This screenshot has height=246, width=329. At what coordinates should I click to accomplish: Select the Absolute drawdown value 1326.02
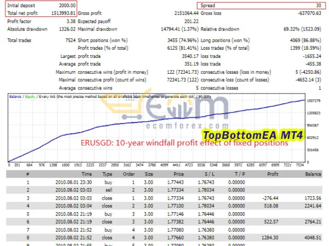[67, 29]
